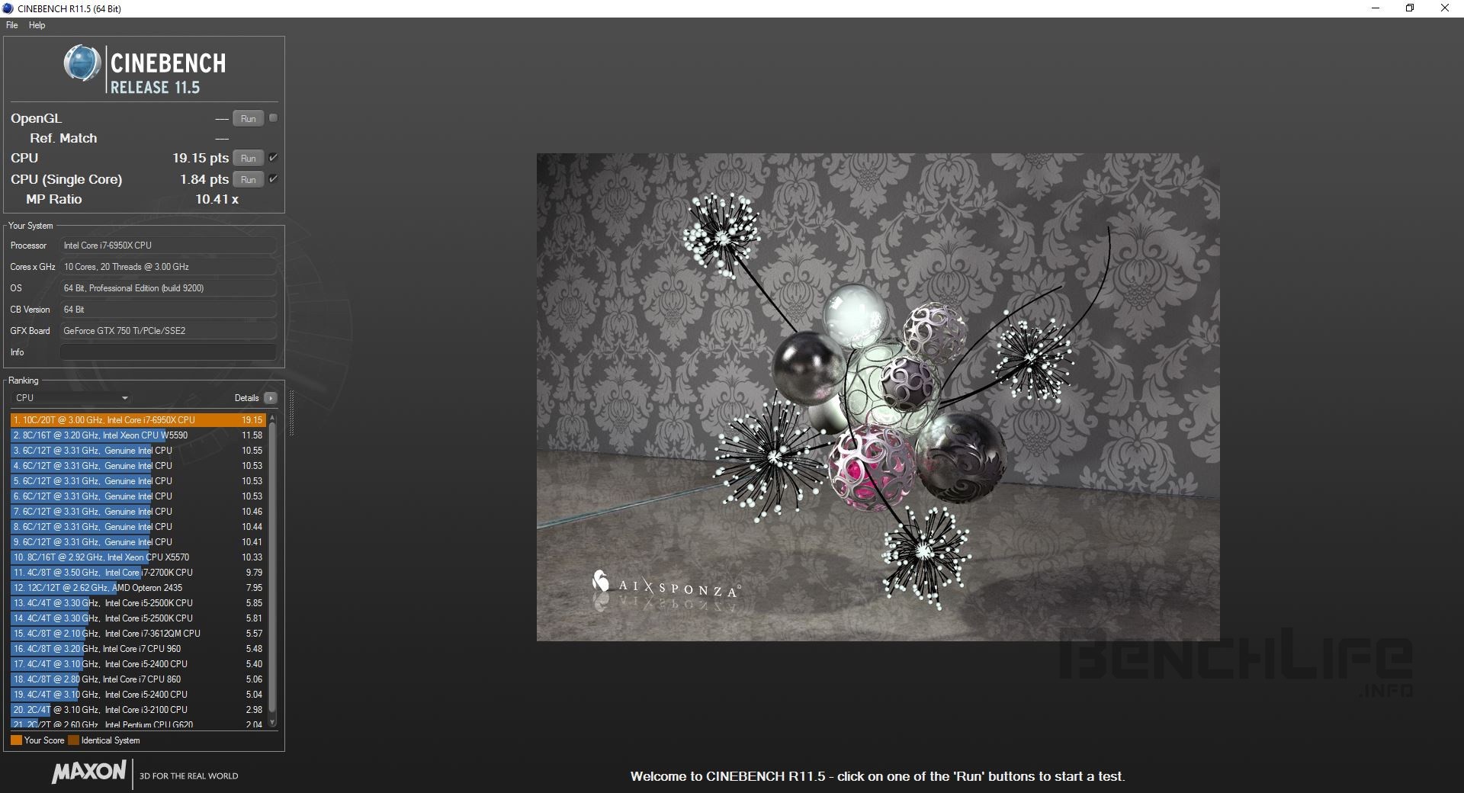Viewport: 1464px width, 793px height.
Task: Select ranking row 11 Core i7-2700K
Action: coord(138,573)
